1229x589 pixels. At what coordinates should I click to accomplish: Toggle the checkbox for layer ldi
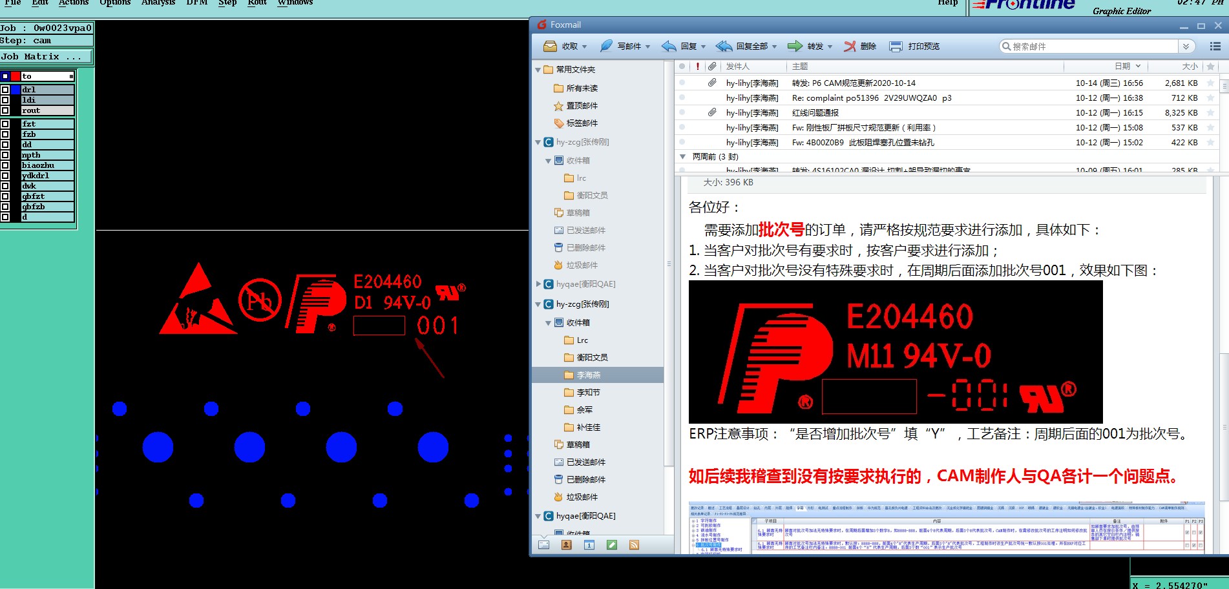coord(5,100)
